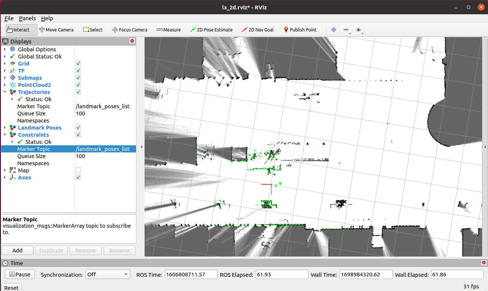Open the Panels menu
Viewport: 488px width, 291px height.
[x=27, y=18]
